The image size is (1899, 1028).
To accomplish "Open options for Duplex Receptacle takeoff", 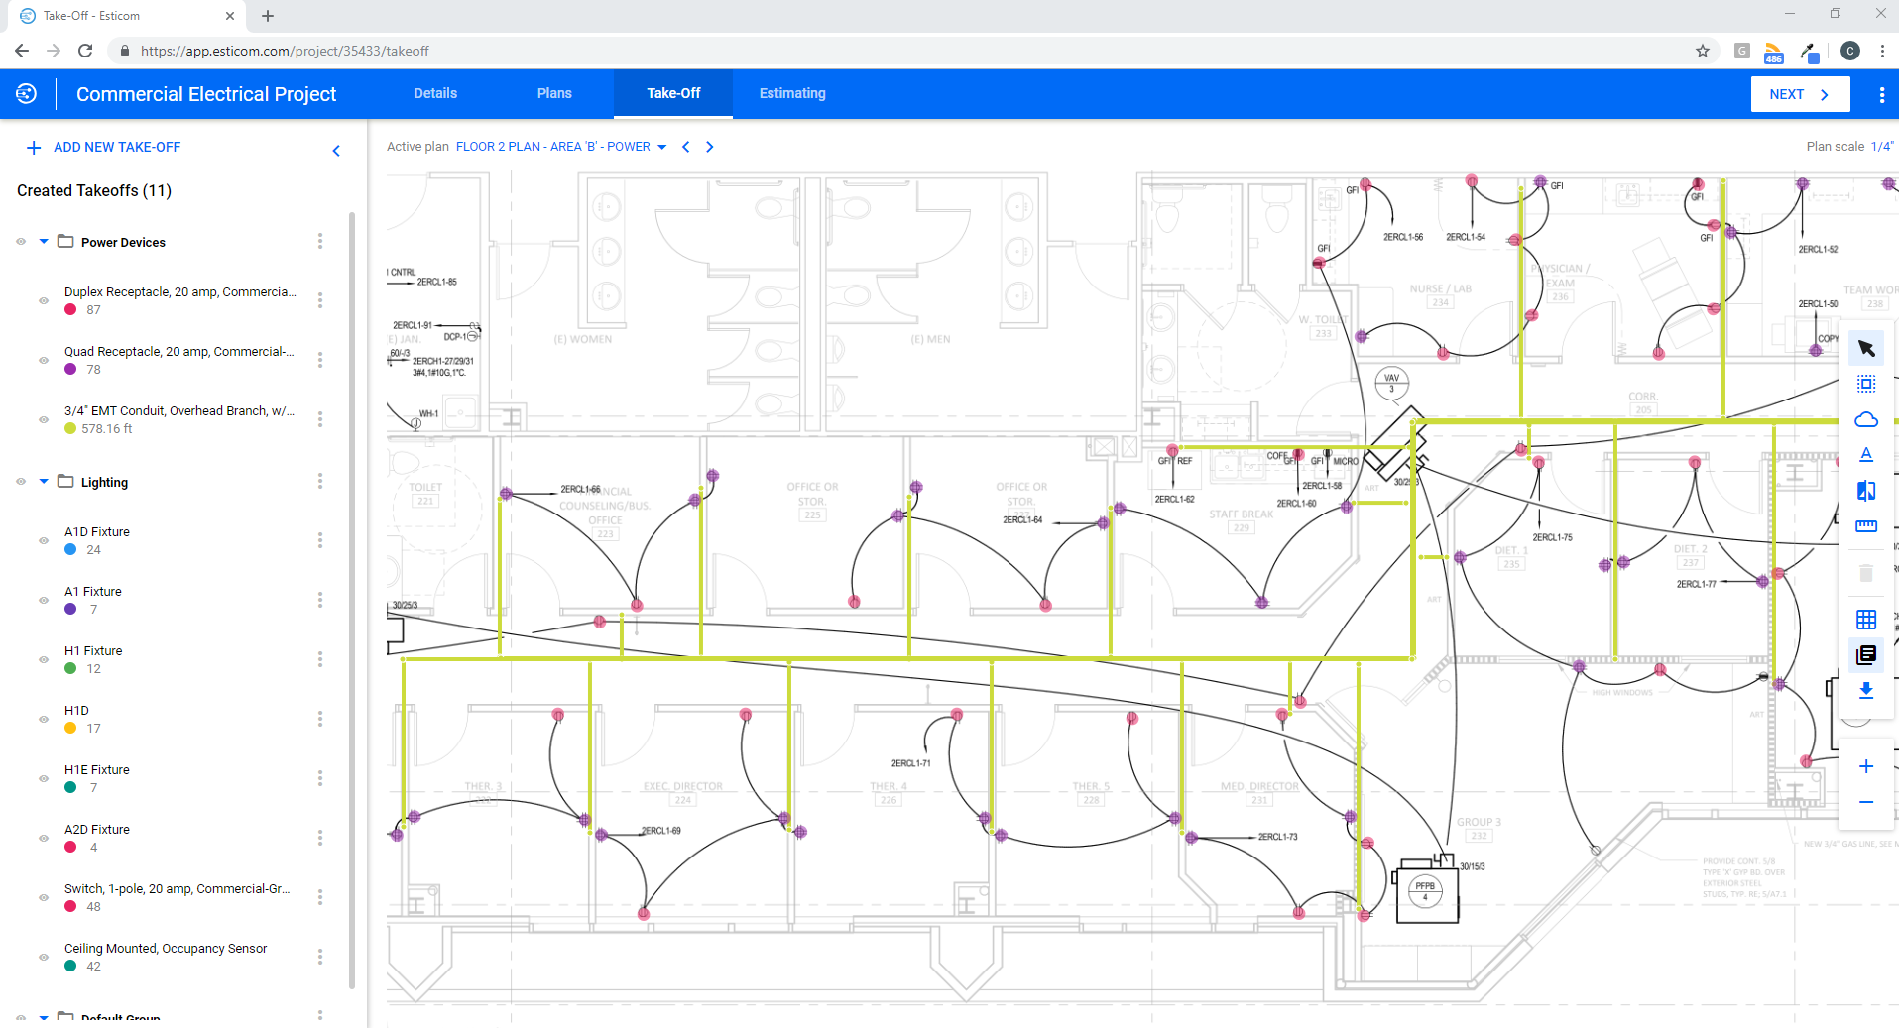I will tap(320, 300).
